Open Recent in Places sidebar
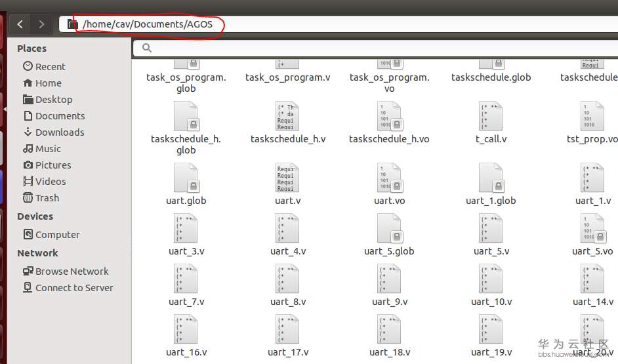Image resolution: width=618 pixels, height=364 pixels. 44,67
